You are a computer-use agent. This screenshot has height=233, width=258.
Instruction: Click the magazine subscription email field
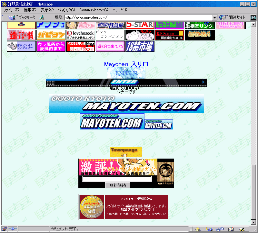[x=117, y=179]
